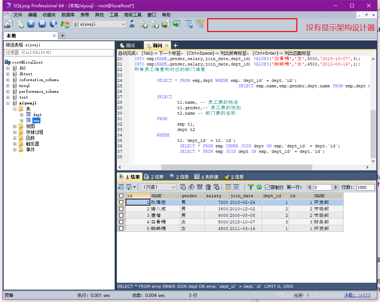Toggle the 限制行 checkbox
This screenshot has width=380, height=302.
pyautogui.click(x=267, y=187)
